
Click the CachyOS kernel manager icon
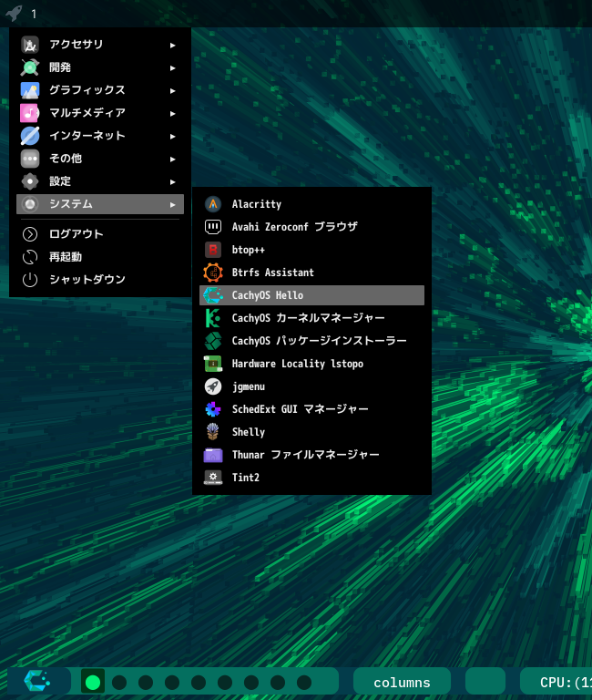(213, 318)
